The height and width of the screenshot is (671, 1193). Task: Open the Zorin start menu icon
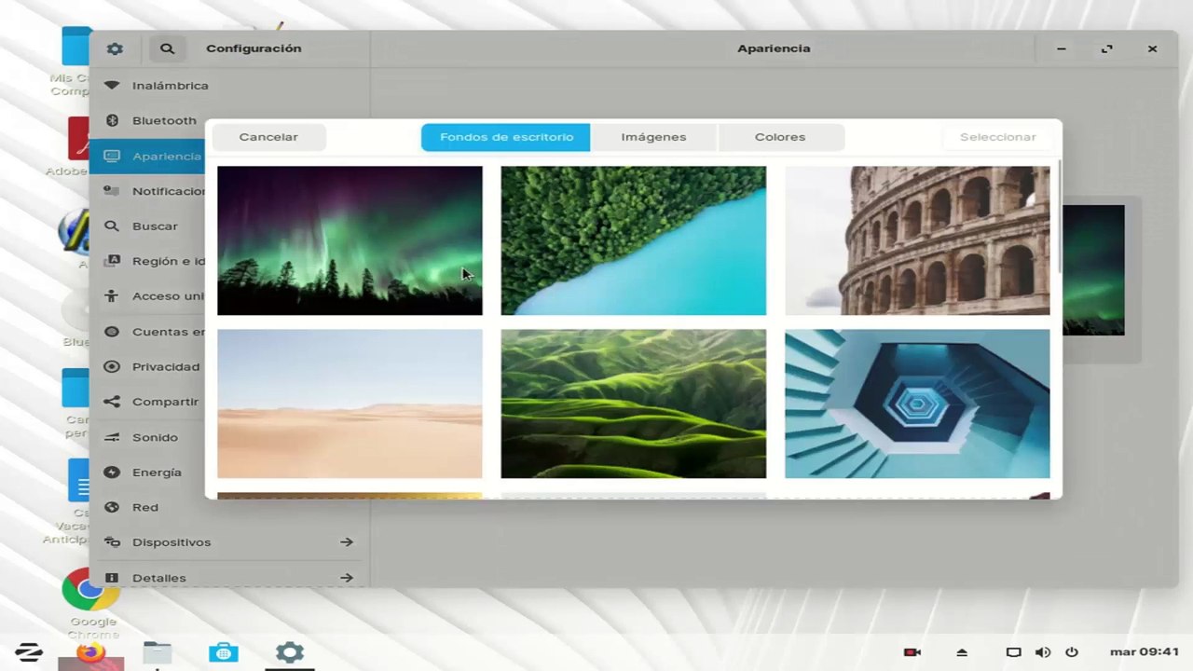[x=29, y=651]
